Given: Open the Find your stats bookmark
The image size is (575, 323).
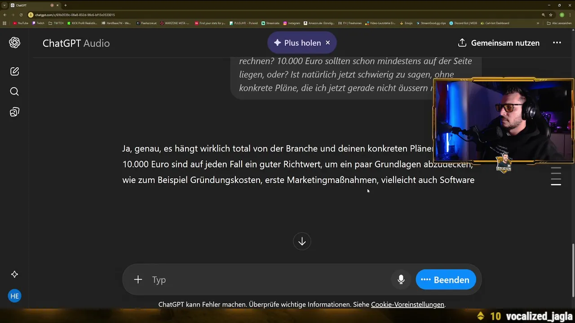Looking at the screenshot, I should click(210, 23).
